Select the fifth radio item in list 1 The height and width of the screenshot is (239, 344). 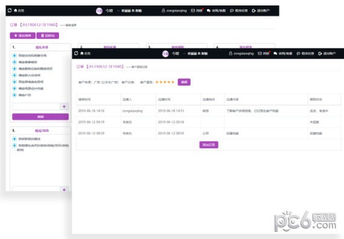(x=14, y=82)
